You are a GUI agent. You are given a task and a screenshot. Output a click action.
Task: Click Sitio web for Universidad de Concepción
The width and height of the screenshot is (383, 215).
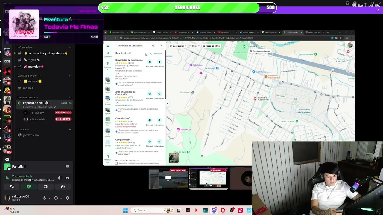coord(150,64)
